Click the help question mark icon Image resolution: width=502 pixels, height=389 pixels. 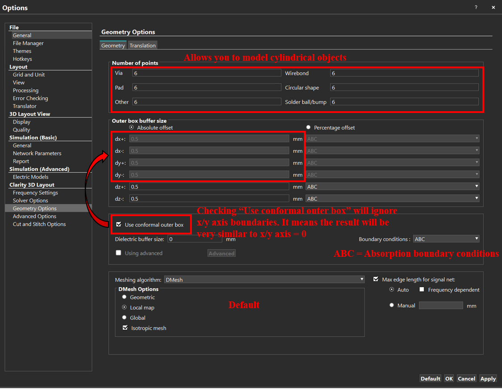pyautogui.click(x=476, y=8)
